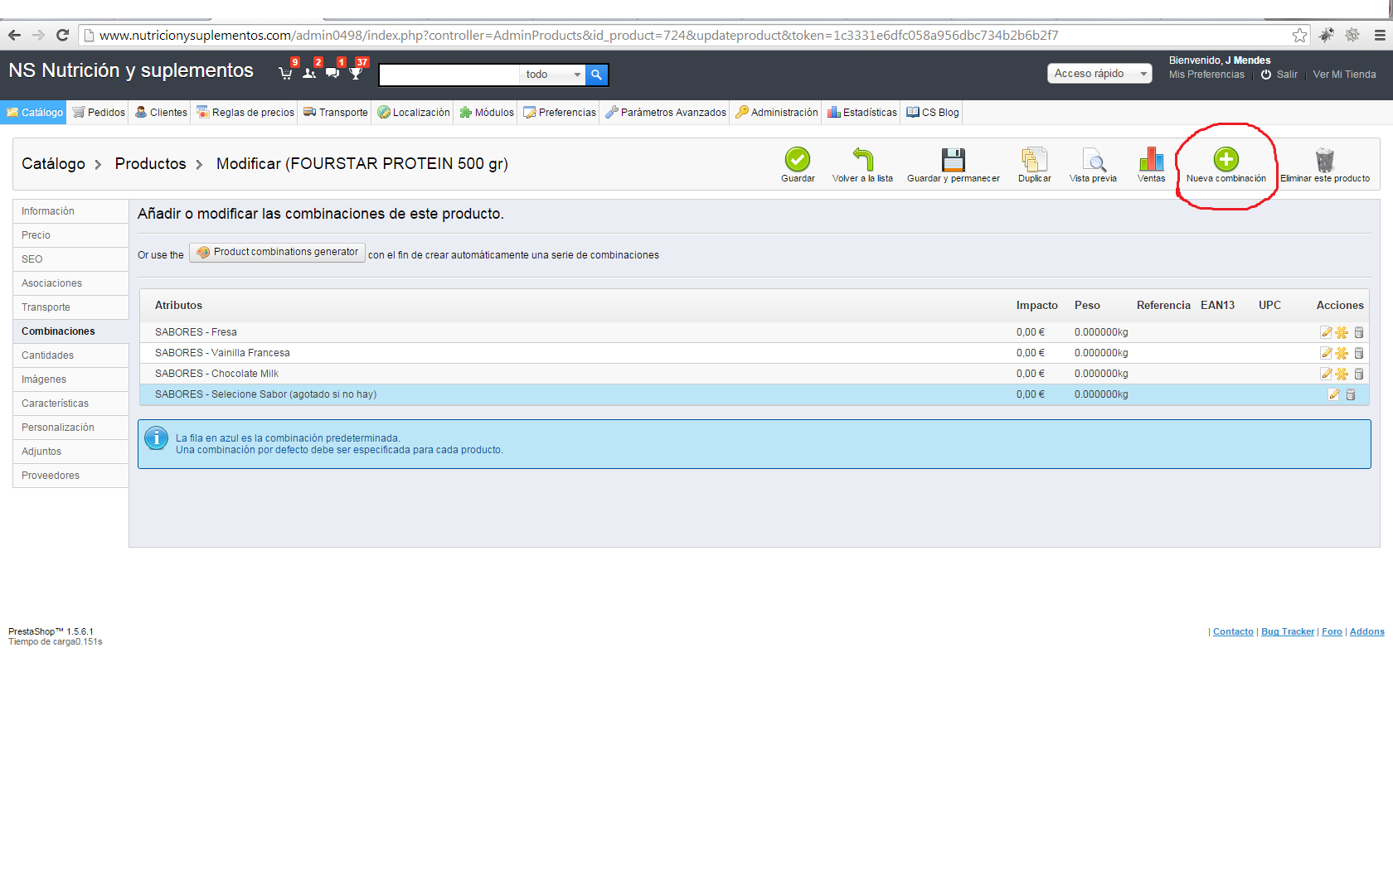Viewport: 1393px width, 870px height.
Task: Click the Product combinations generator button
Action: 277,252
